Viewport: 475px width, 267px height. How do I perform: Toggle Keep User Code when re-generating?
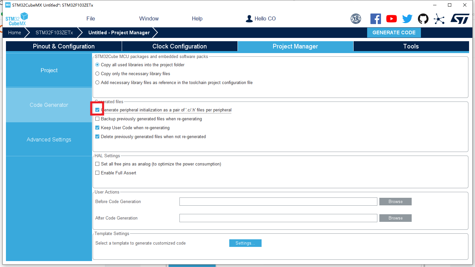point(97,128)
